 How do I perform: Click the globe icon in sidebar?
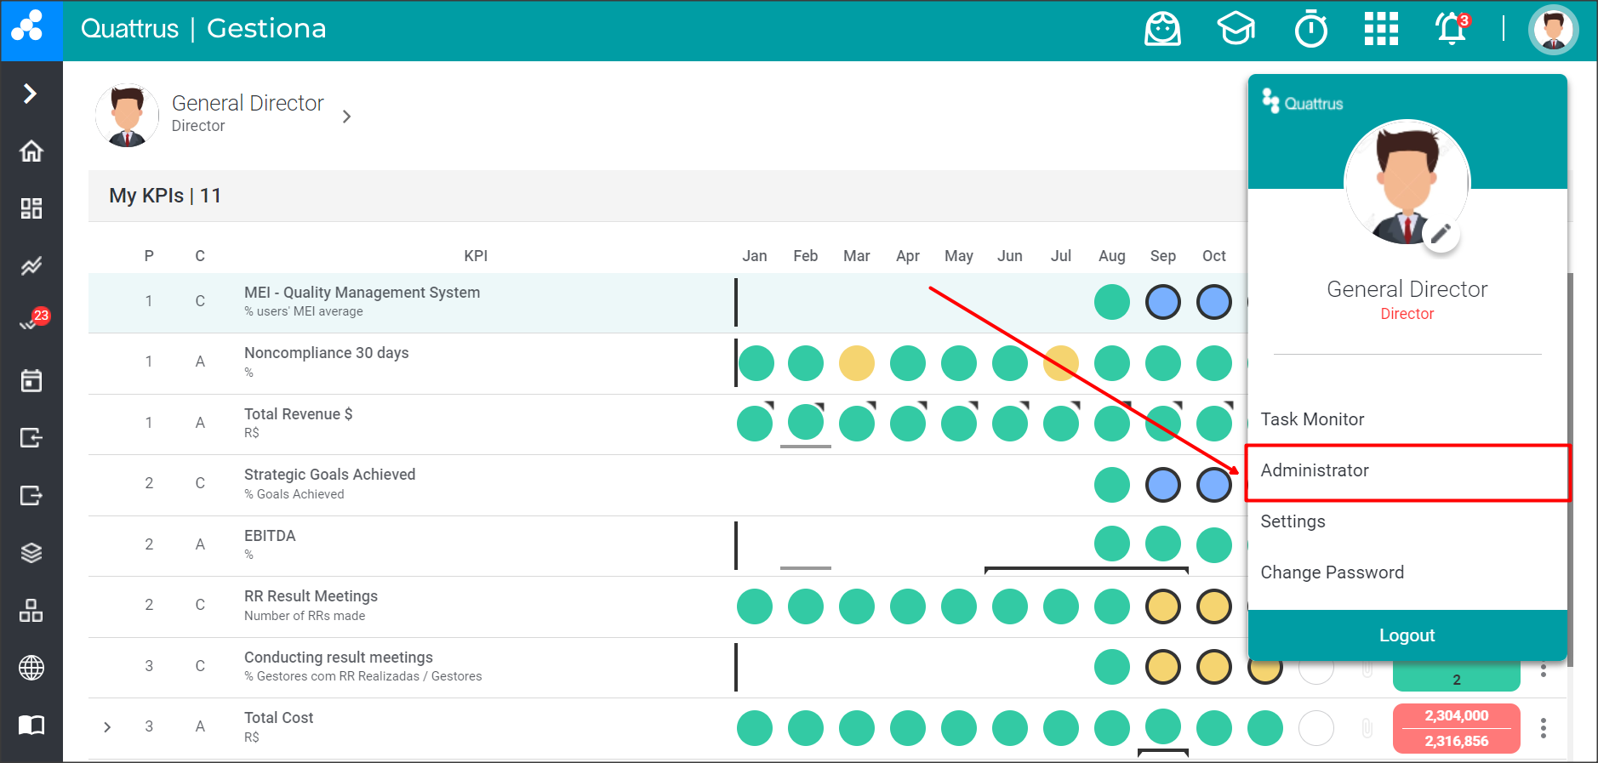(31, 668)
